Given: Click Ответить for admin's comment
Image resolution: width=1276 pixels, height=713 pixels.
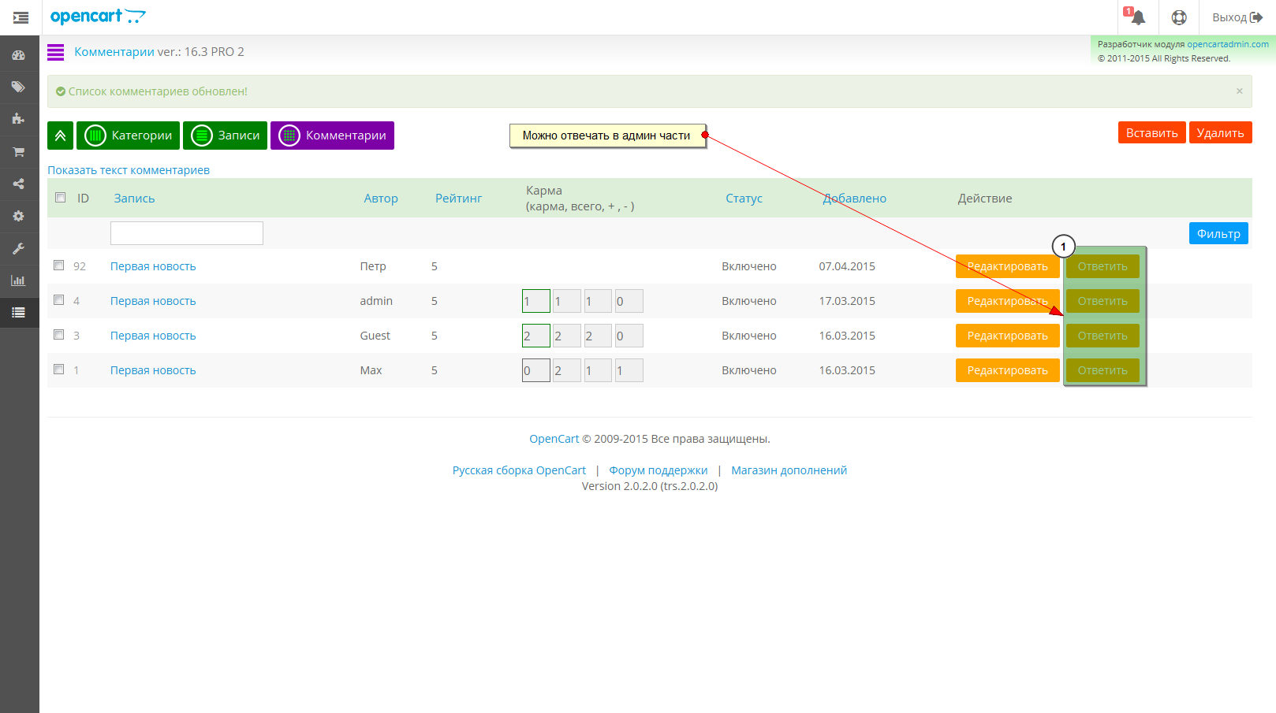Looking at the screenshot, I should click(x=1103, y=301).
